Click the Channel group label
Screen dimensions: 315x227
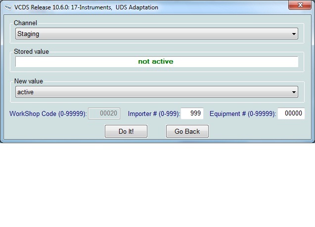tap(25, 23)
